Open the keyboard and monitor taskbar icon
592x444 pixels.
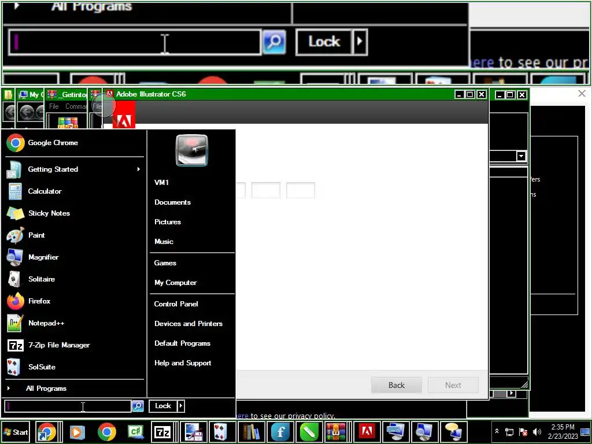click(395, 432)
